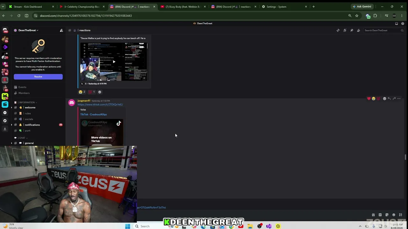The image size is (408, 229).
Task: Open the Windows Start menu
Action: (x=127, y=226)
